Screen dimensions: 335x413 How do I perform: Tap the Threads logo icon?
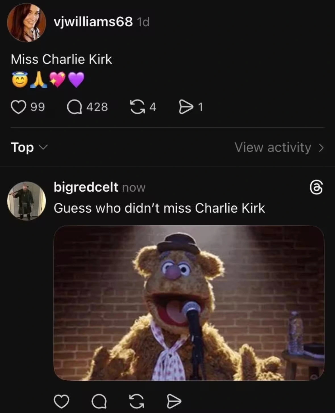coord(316,188)
